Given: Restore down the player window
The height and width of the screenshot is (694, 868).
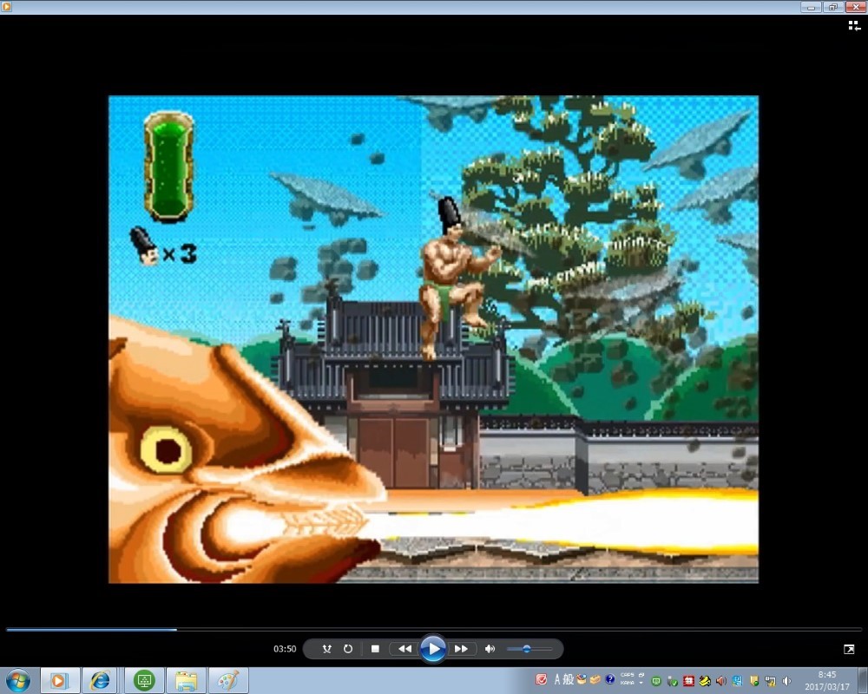Looking at the screenshot, I should [832, 7].
